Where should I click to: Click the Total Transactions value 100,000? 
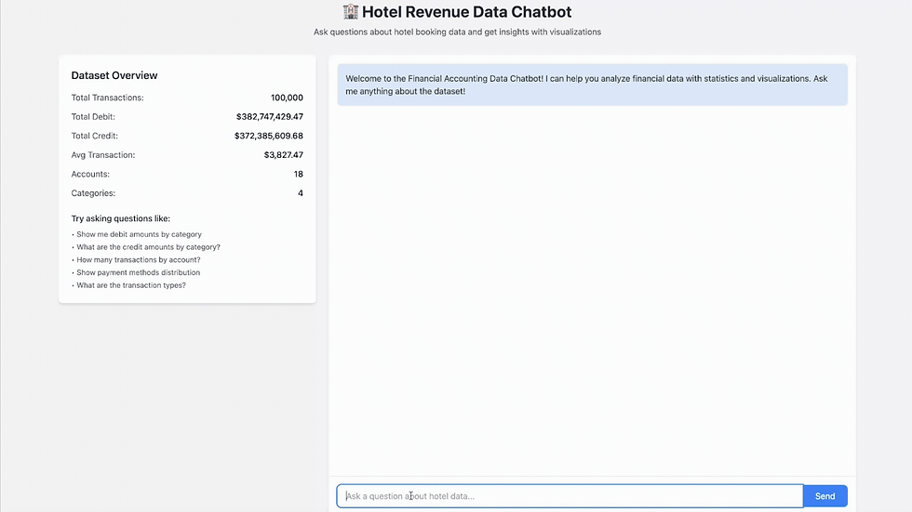287,98
